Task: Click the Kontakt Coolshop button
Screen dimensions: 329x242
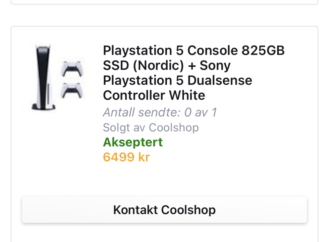Action: (x=164, y=210)
